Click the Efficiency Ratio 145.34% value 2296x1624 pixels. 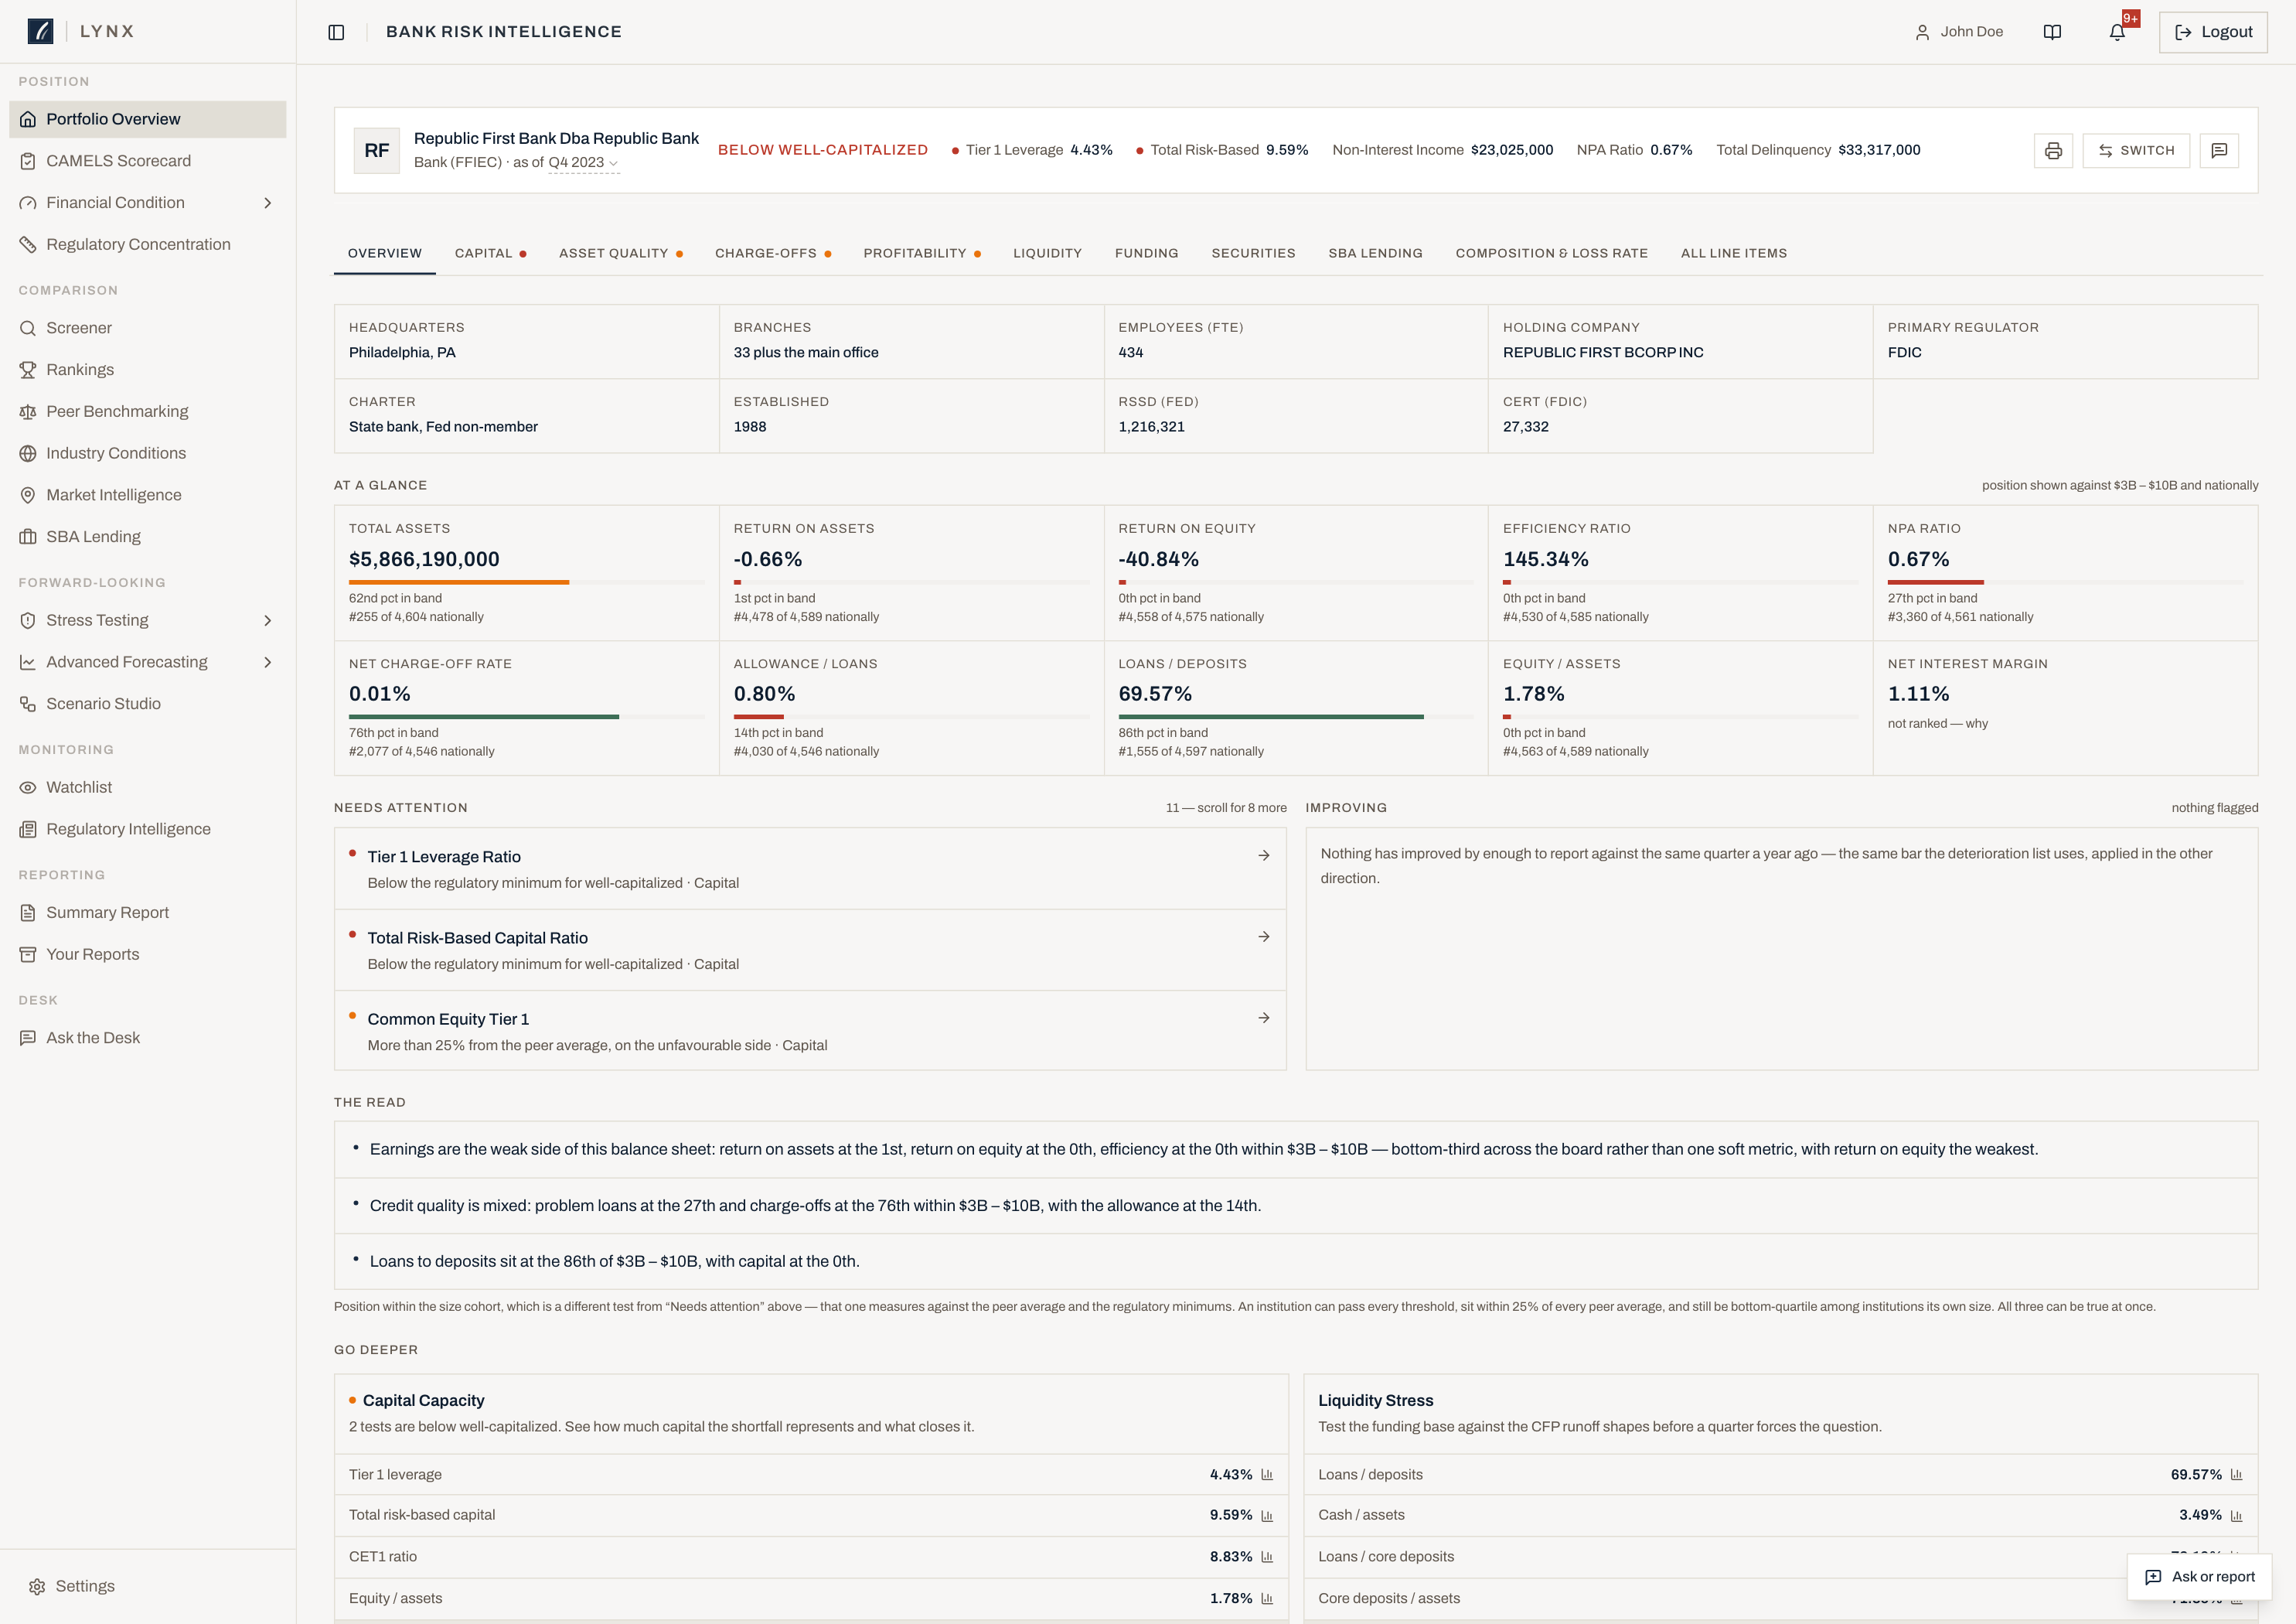(1546, 559)
